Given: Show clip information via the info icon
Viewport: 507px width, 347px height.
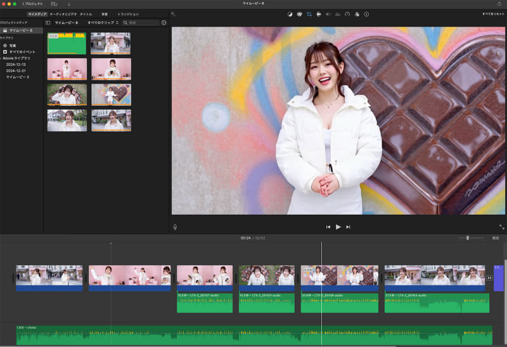Looking at the screenshot, I should tap(366, 14).
